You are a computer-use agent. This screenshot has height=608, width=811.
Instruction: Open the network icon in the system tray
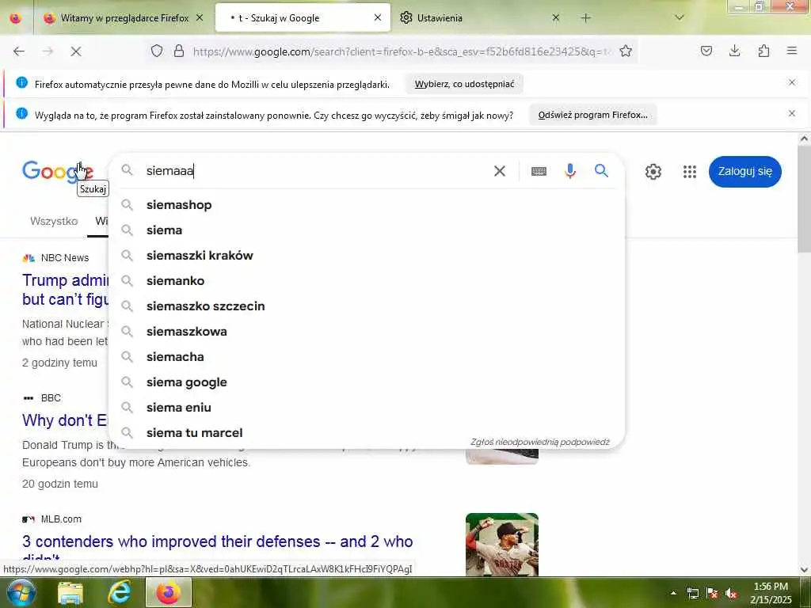[692, 594]
